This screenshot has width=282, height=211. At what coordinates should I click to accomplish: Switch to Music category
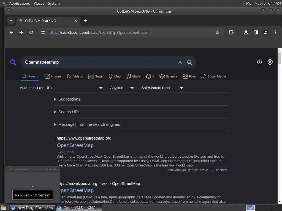(x=134, y=76)
